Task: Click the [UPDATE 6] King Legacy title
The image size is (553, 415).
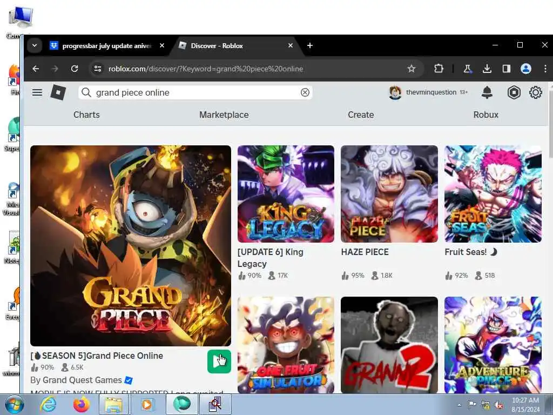Action: [x=270, y=258]
